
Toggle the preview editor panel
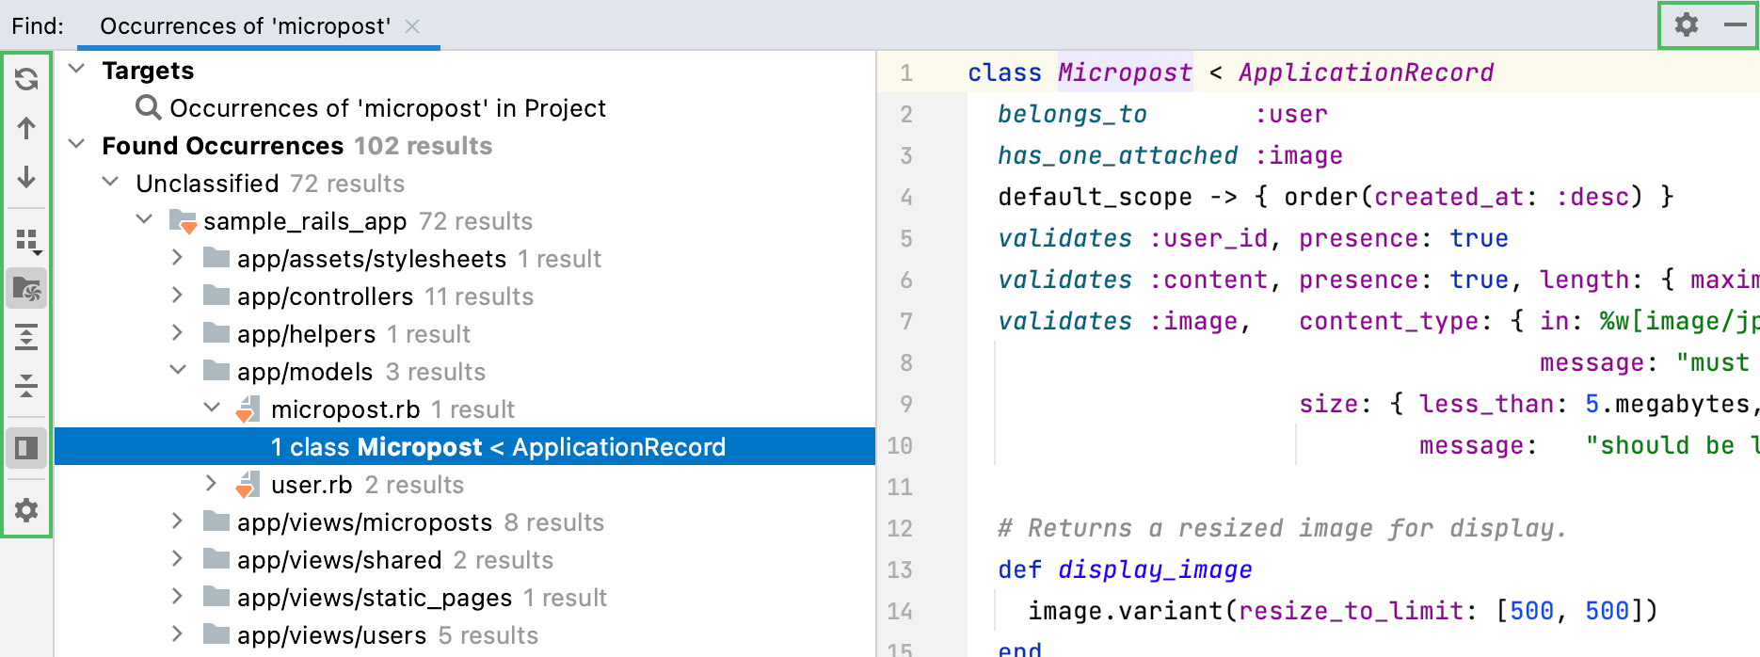[26, 447]
